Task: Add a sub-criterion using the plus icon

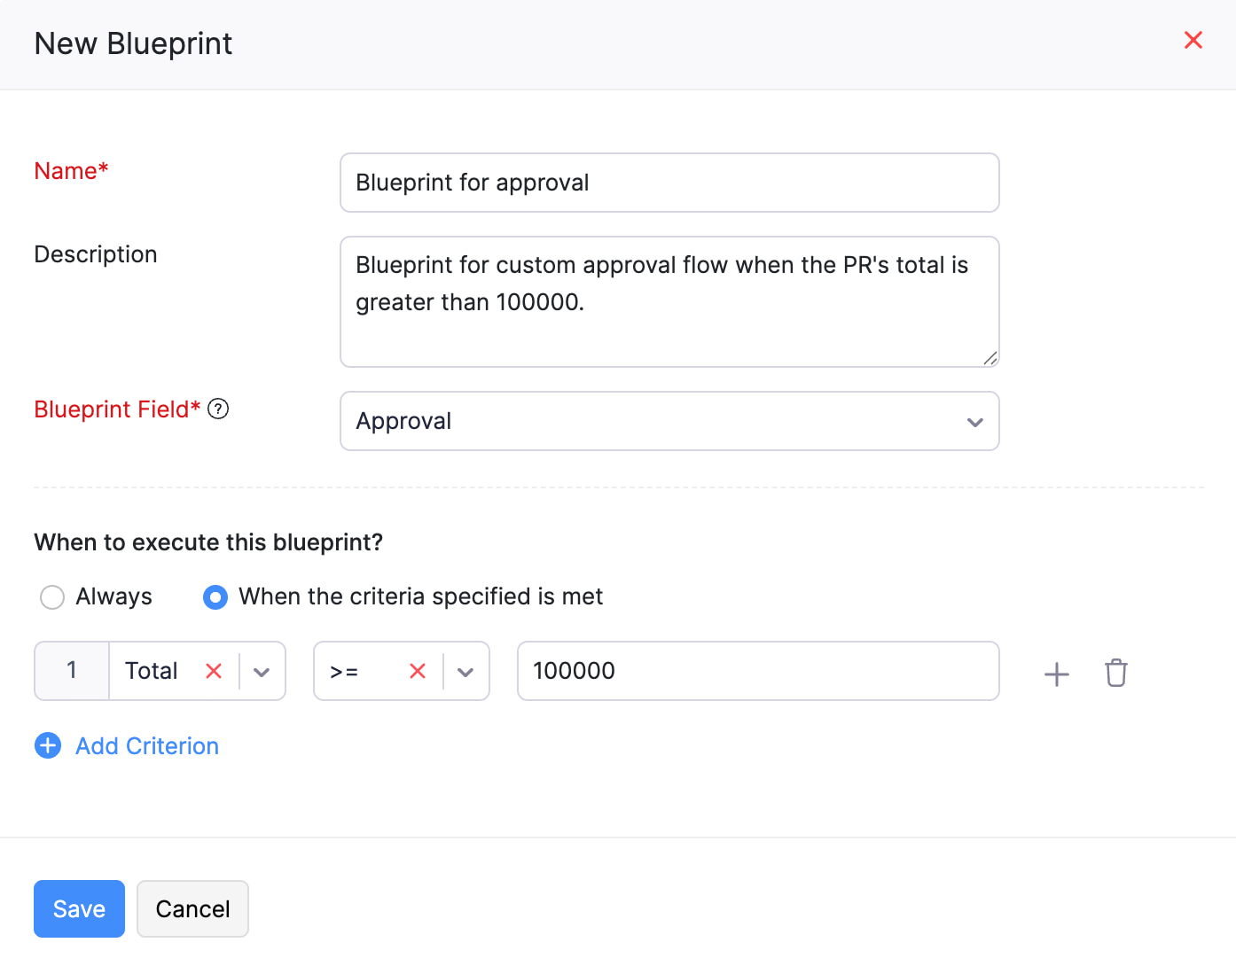Action: 1056,674
